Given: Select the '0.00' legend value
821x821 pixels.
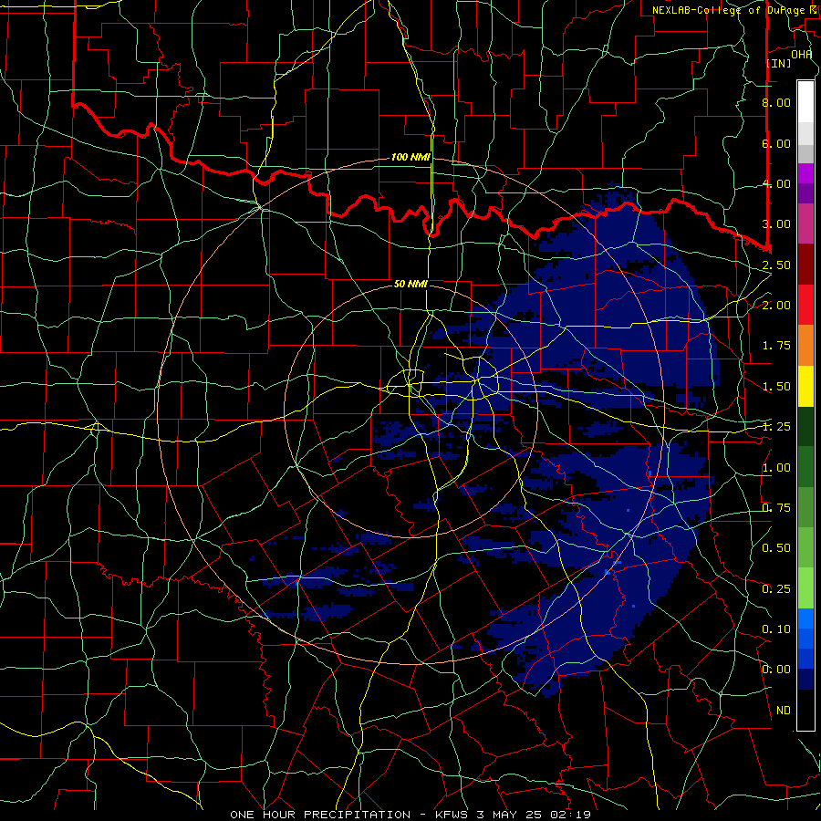Looking at the screenshot, I should (776, 670).
